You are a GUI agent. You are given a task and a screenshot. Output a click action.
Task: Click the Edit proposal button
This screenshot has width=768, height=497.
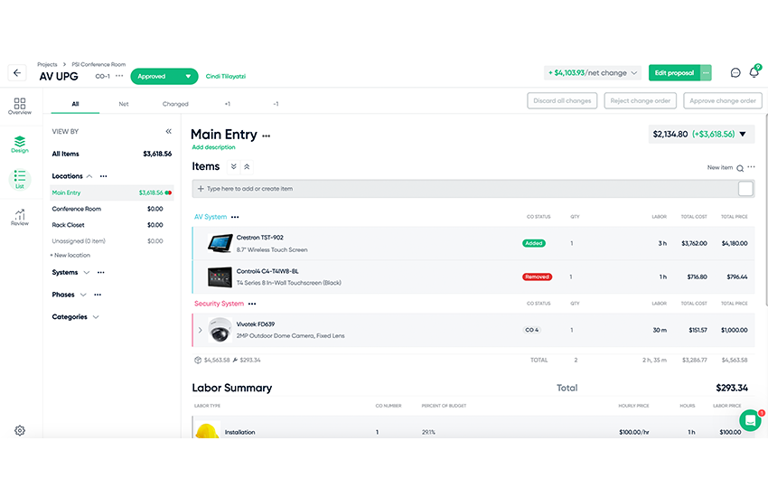coord(673,72)
